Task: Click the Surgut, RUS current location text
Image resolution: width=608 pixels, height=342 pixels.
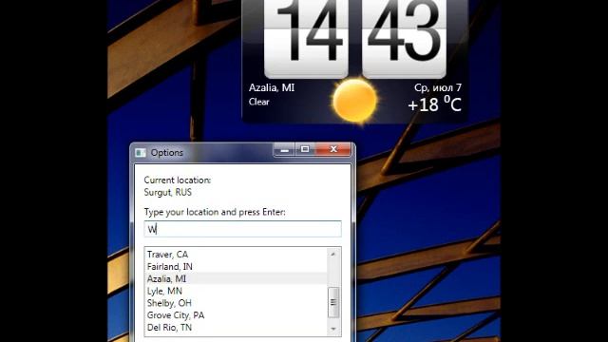Action: 167,192
